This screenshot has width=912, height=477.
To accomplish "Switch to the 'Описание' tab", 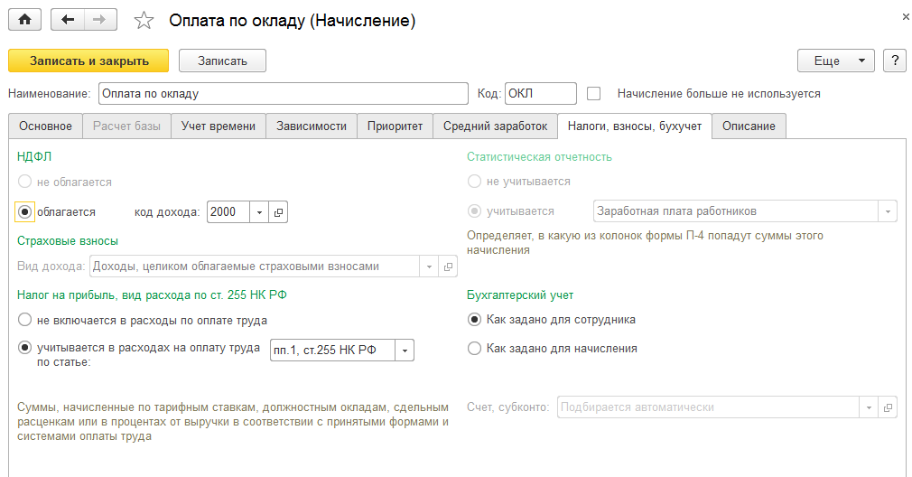I will [749, 126].
